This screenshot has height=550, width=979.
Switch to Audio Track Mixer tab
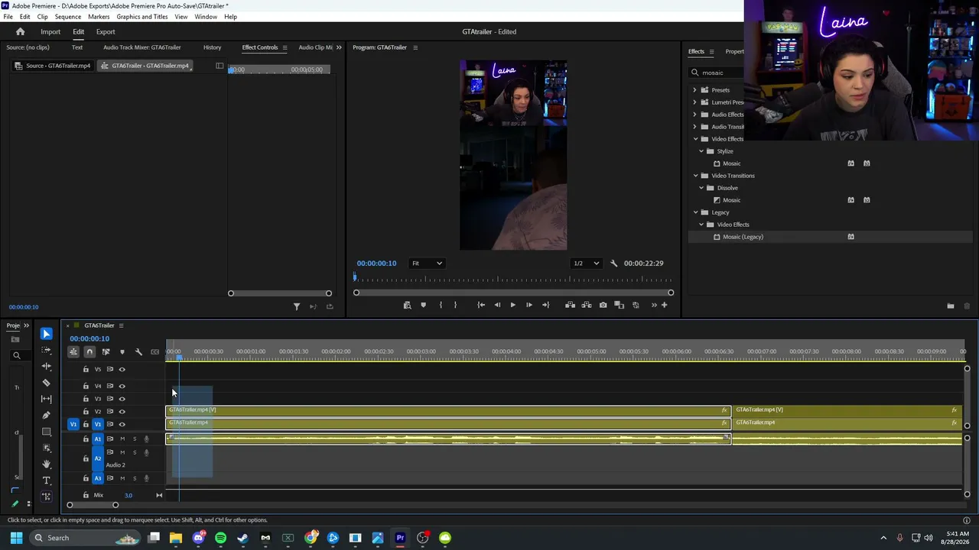pos(142,47)
